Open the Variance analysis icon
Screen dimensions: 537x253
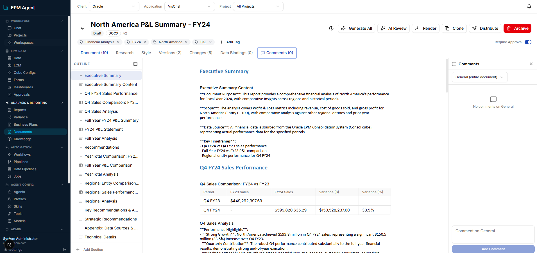pos(10,117)
